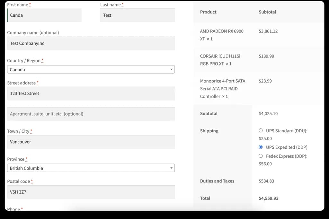Choose Fedex Express (DDP) shipping radio
The height and width of the screenshot is (219, 329).
click(x=261, y=156)
